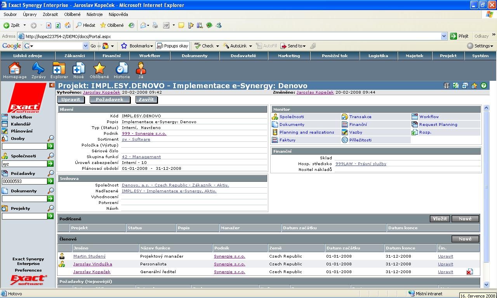The width and height of the screenshot is (497, 298).
Task: Click Nové button in Členové section
Action: point(465,239)
